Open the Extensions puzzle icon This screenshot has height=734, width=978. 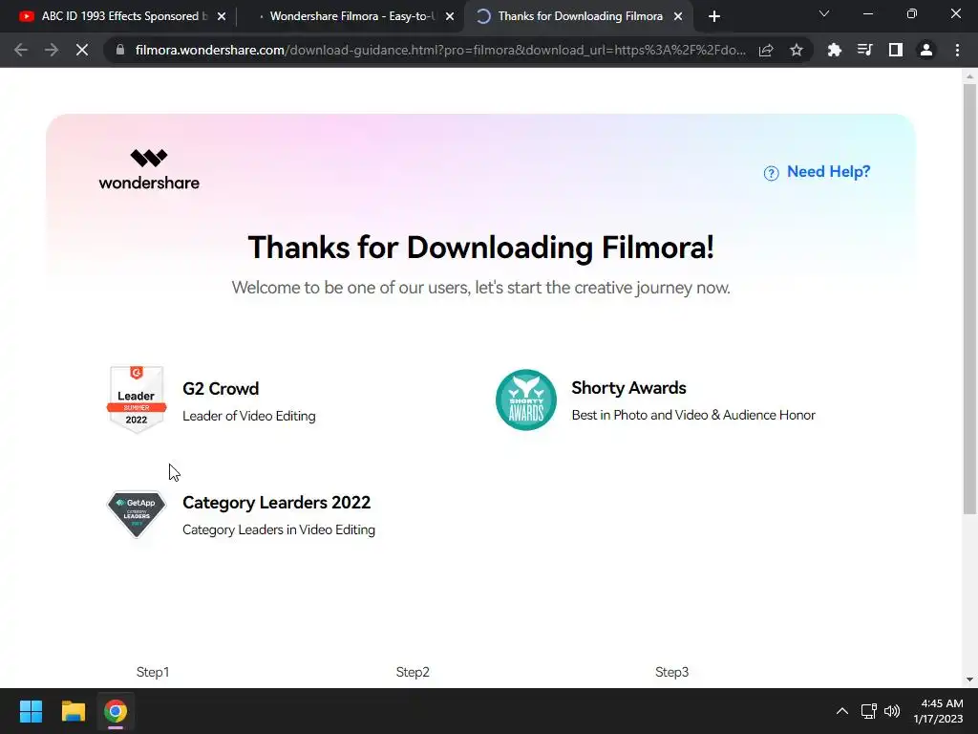[x=834, y=50]
